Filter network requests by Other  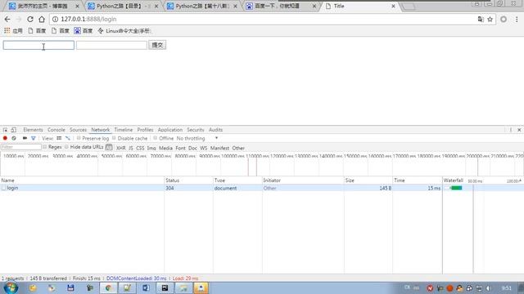coord(238,148)
